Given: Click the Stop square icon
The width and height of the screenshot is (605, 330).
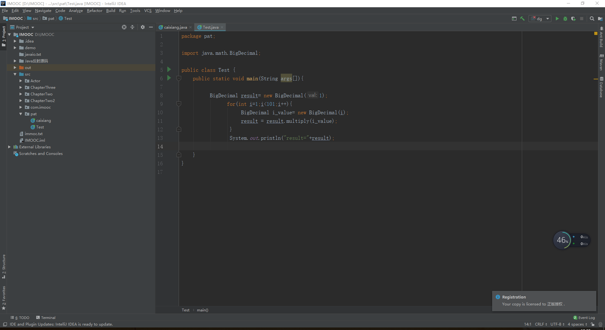Looking at the screenshot, I should point(582,19).
